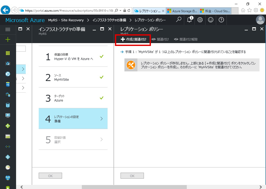This screenshot has width=266, height=189.
Task: Click the browser back arrow button
Action: 5,10
